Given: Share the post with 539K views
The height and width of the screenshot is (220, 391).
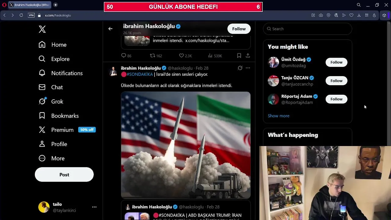Looking at the screenshot, I should tap(248, 56).
